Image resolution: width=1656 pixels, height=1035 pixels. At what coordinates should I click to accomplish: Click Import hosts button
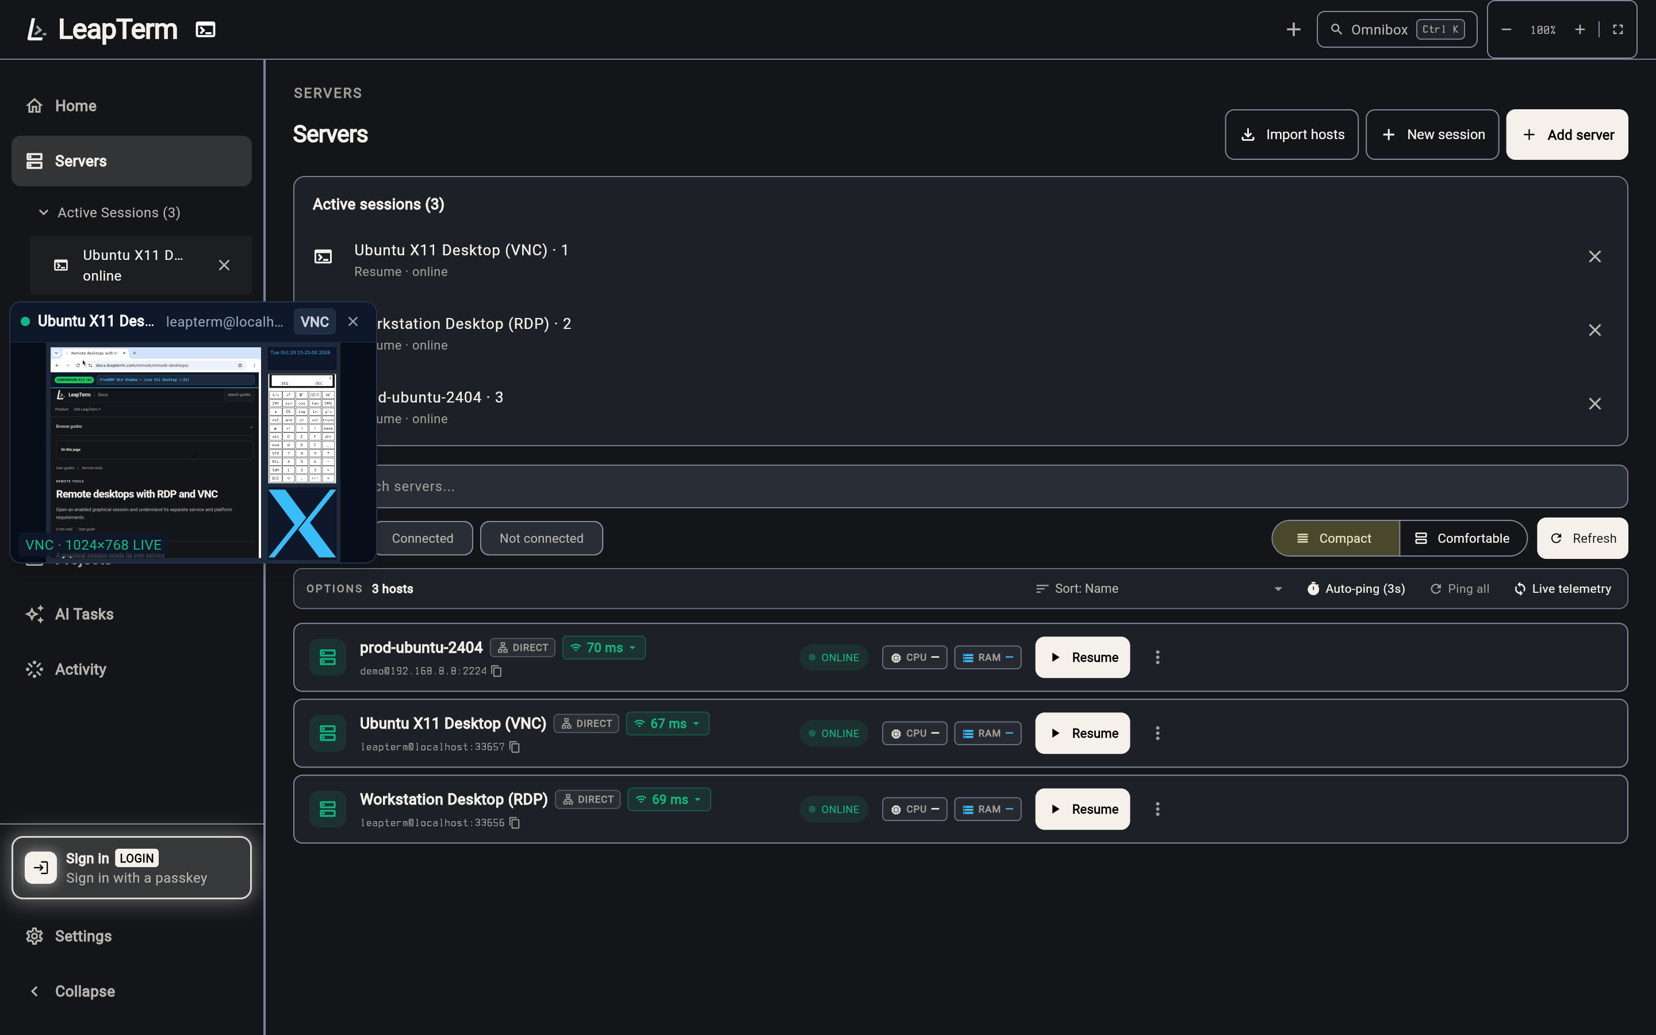pyautogui.click(x=1291, y=135)
